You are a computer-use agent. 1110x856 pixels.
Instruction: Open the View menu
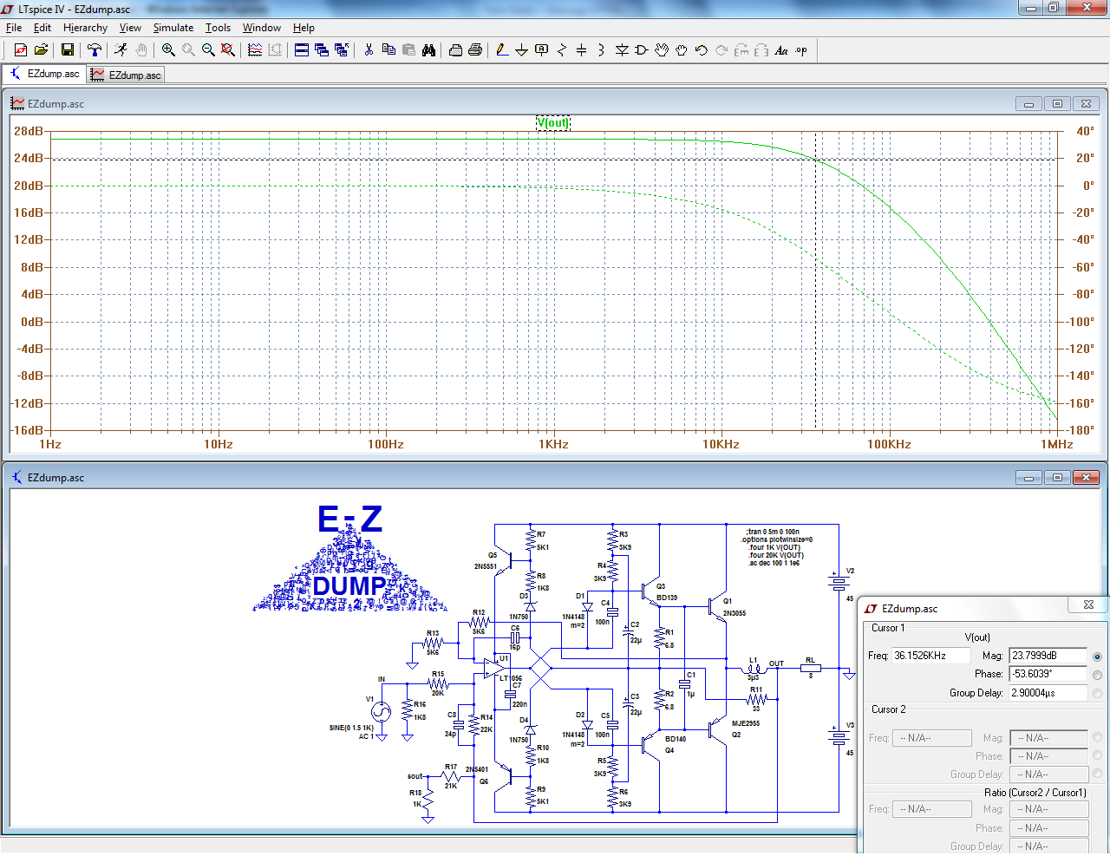coord(130,28)
